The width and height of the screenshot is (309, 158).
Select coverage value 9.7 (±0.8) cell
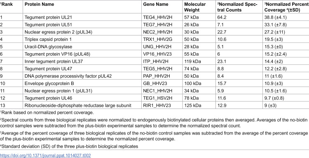coord(286,98)
